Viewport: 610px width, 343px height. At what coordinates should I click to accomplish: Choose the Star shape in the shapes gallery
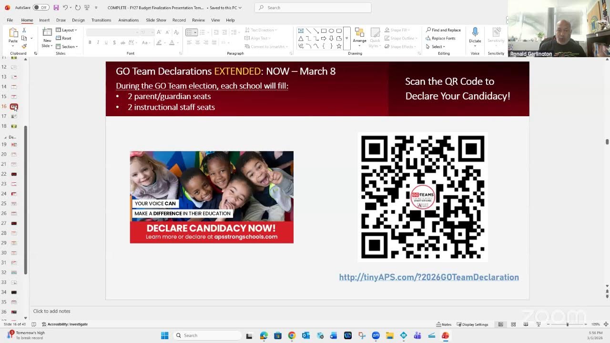point(339,46)
